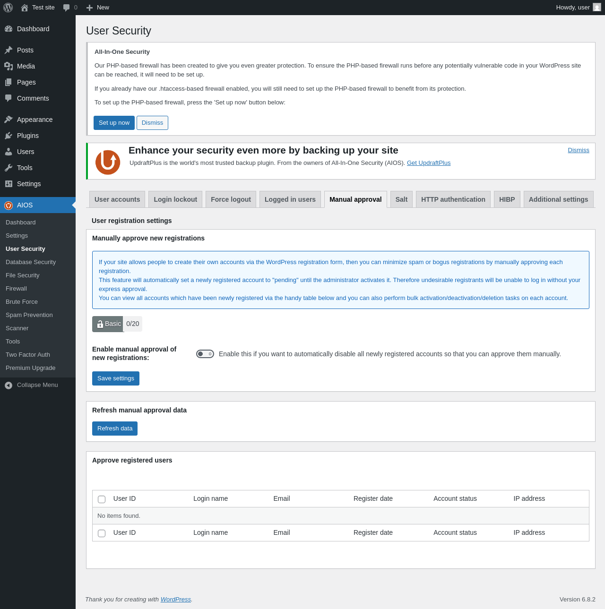Image resolution: width=605 pixels, height=609 pixels.
Task: Open Brute Force in AIOS submenu
Action: click(22, 302)
